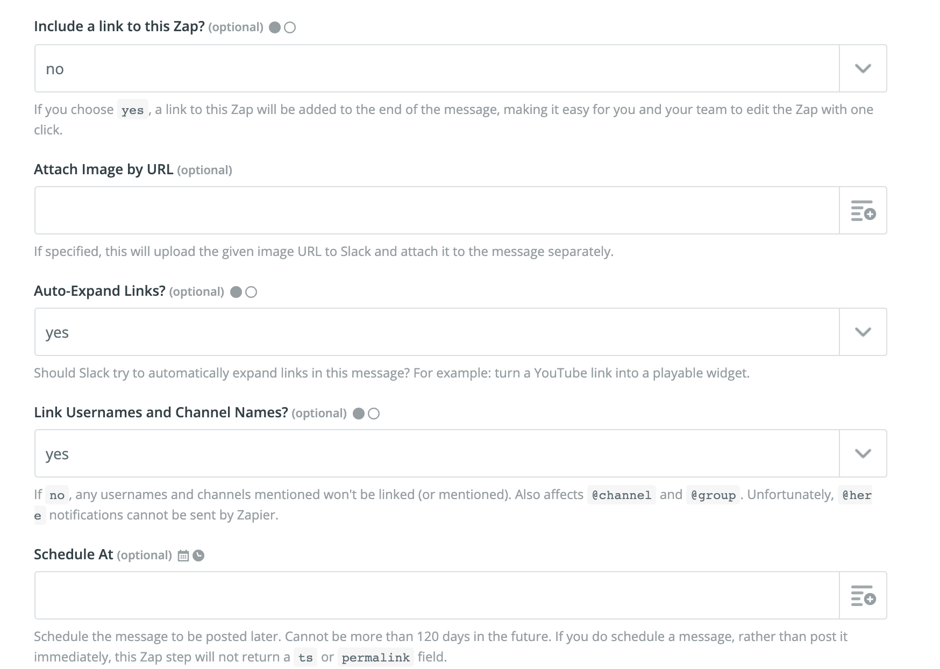
Task: Click the hollow circle icon beside Auto-Expand Links
Action: pyautogui.click(x=251, y=292)
